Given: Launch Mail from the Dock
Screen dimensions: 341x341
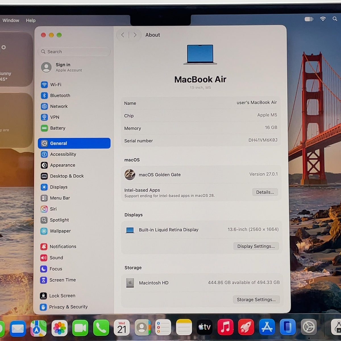Looking at the screenshot, I should coord(18,328).
